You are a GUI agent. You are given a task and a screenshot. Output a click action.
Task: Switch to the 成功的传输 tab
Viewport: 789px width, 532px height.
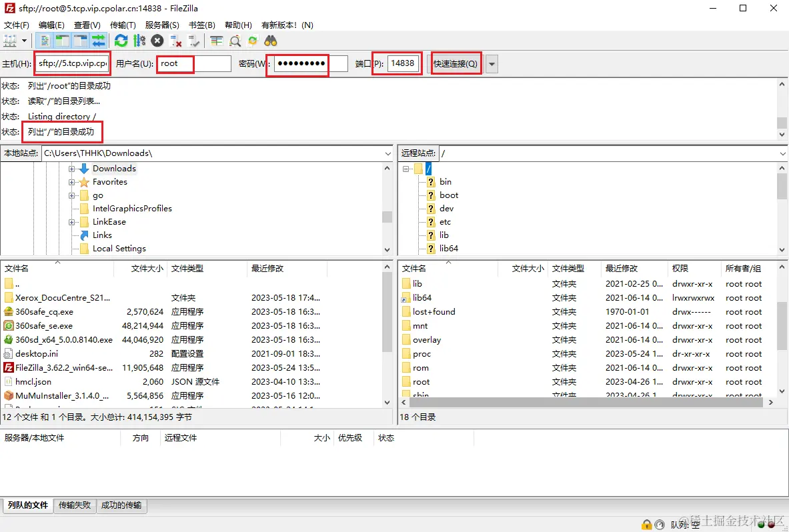click(x=121, y=505)
